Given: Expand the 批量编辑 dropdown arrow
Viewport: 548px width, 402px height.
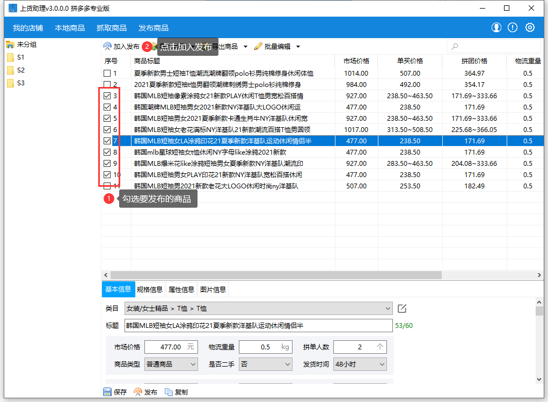Looking at the screenshot, I should click(298, 47).
